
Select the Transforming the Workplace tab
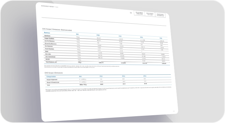tap(160, 15)
